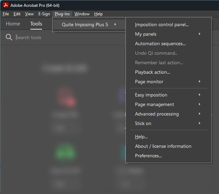Open the File menu
The width and height of the screenshot is (219, 194).
click(x=6, y=14)
